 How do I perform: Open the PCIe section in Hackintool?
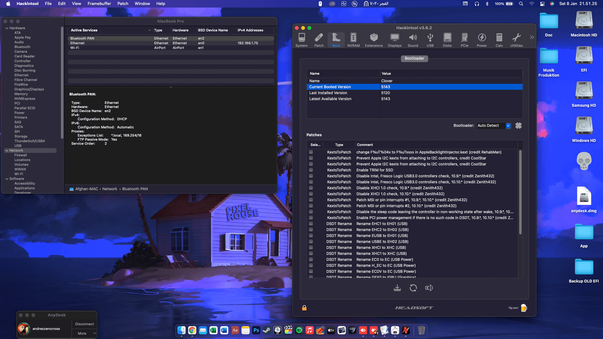click(x=464, y=39)
